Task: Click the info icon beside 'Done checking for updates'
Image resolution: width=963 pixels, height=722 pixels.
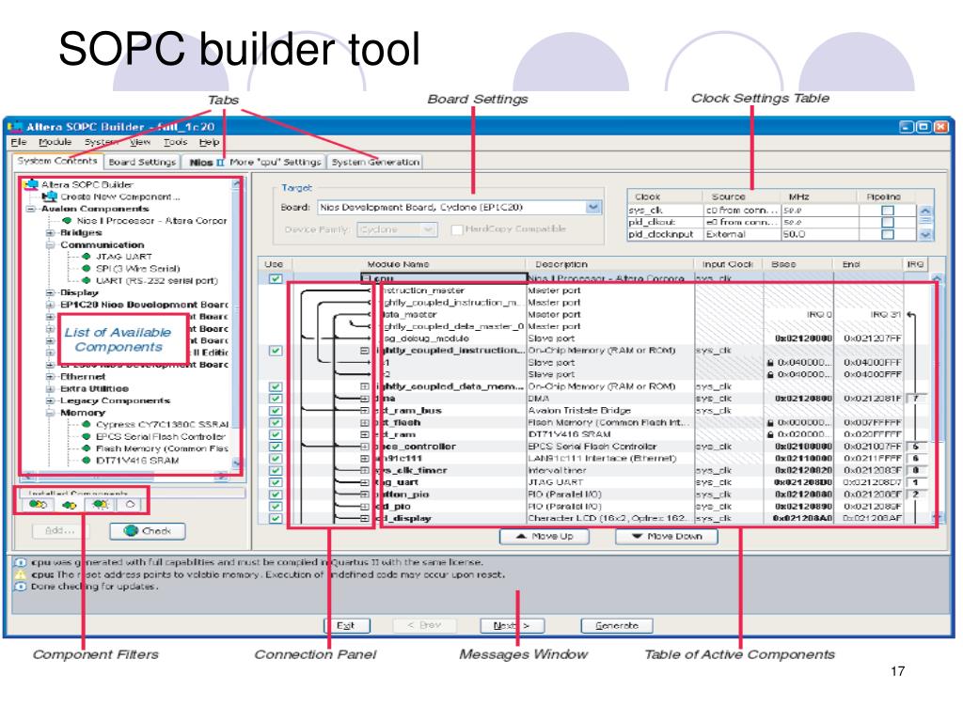Action: pyautogui.click(x=21, y=587)
